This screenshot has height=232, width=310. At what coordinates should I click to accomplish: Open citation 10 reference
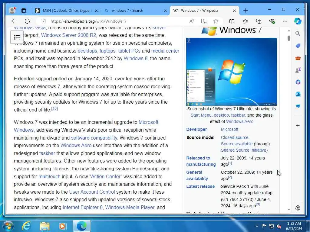[54, 108]
